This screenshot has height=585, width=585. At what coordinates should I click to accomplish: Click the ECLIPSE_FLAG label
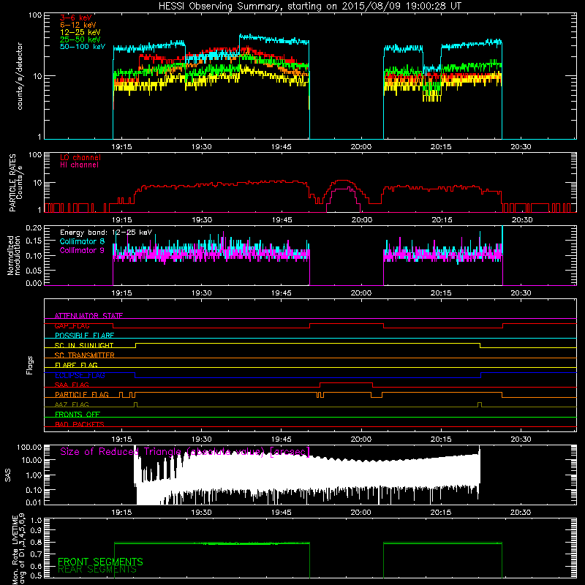(80, 375)
